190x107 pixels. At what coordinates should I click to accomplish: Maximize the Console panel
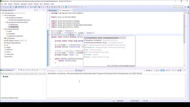[185, 70]
